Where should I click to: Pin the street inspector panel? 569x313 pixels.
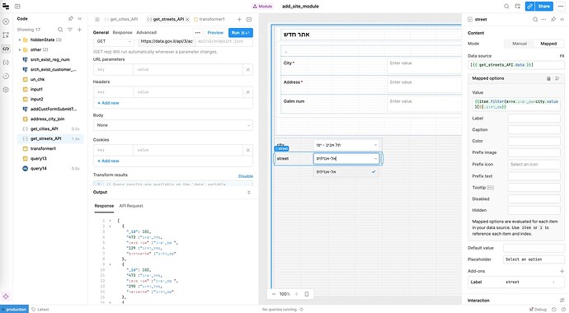tap(553, 19)
